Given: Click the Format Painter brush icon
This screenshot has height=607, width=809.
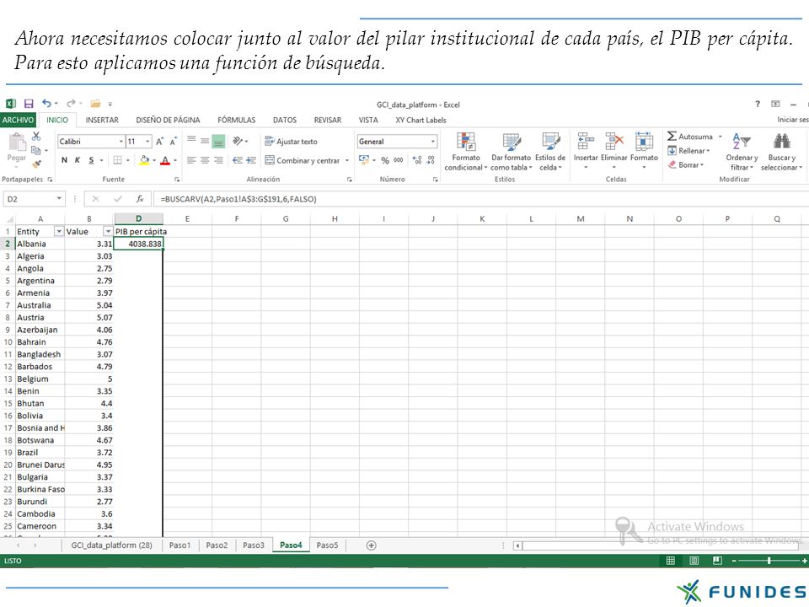Looking at the screenshot, I should (x=36, y=164).
